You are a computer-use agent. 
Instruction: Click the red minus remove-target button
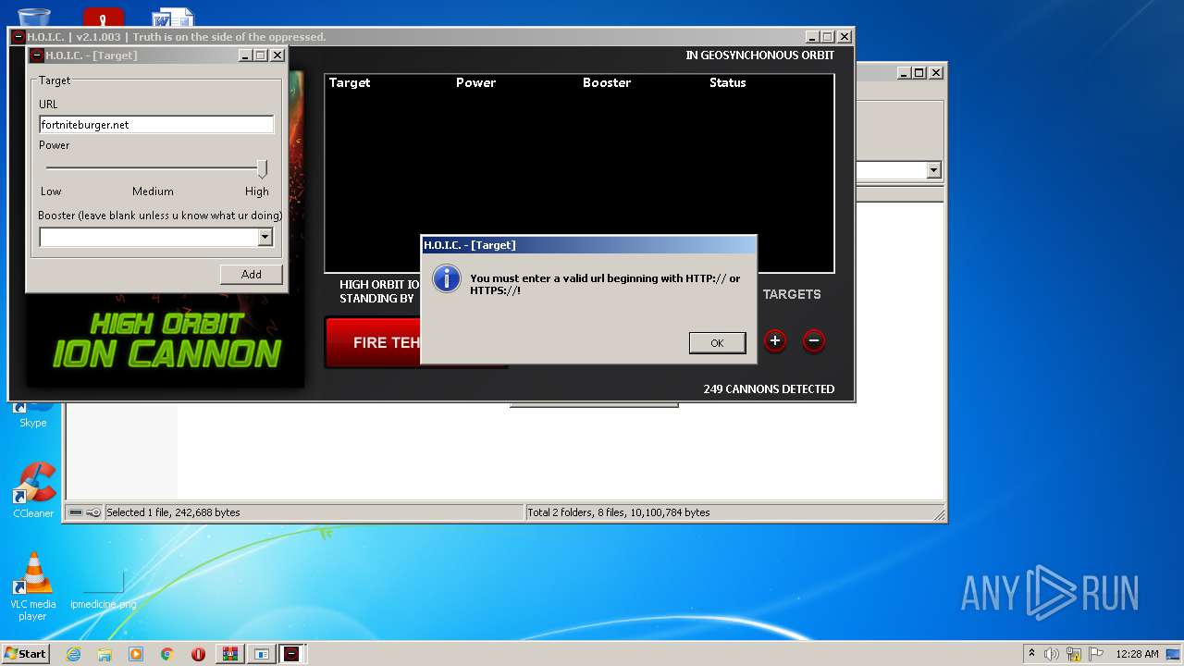[x=814, y=340]
